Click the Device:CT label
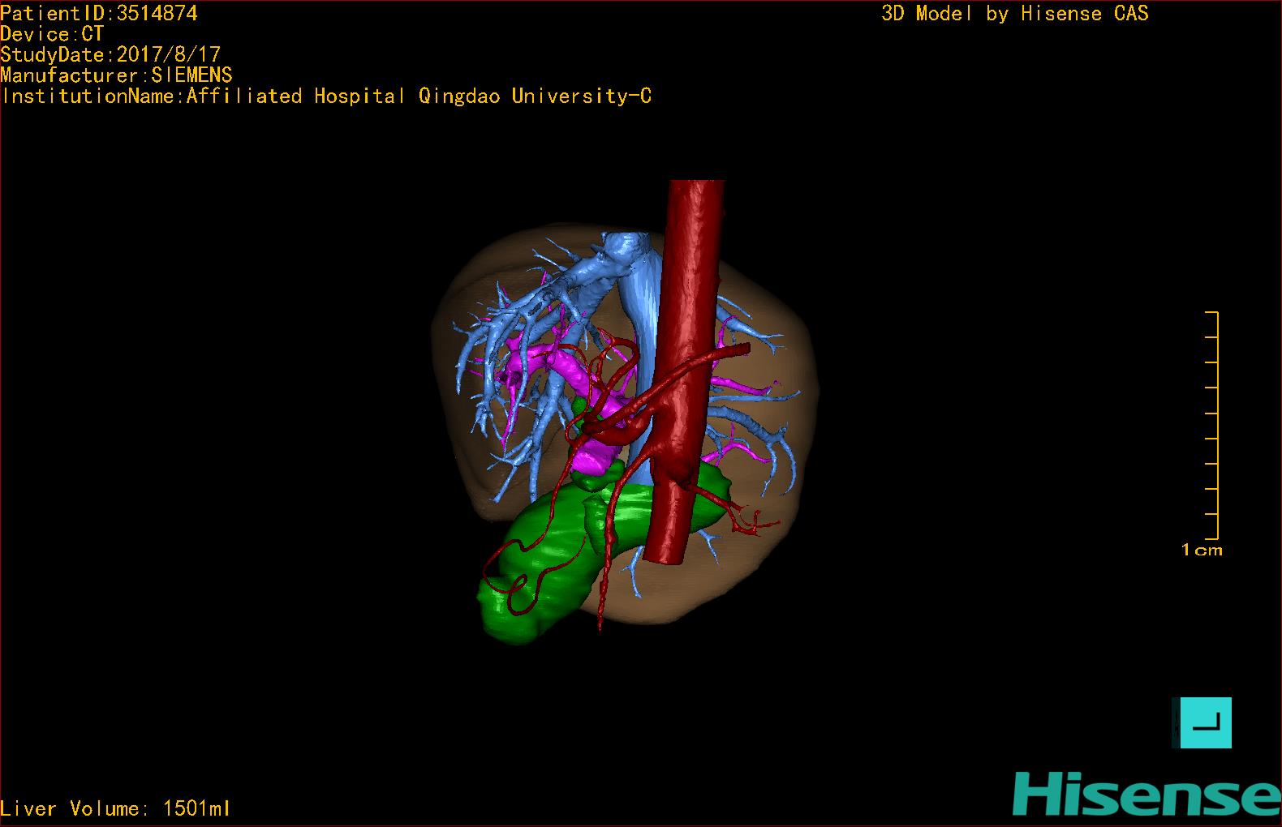1282x827 pixels. [x=52, y=34]
